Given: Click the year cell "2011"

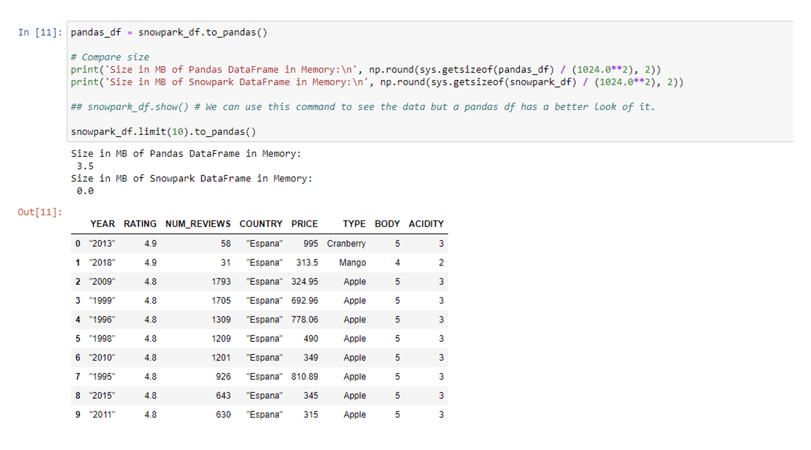Looking at the screenshot, I should [102, 415].
